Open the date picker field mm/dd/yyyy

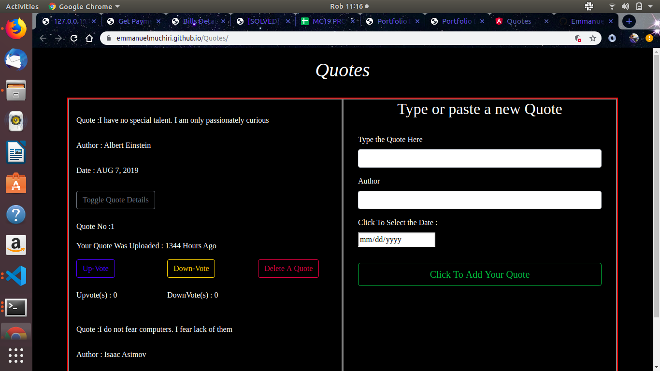click(x=396, y=240)
